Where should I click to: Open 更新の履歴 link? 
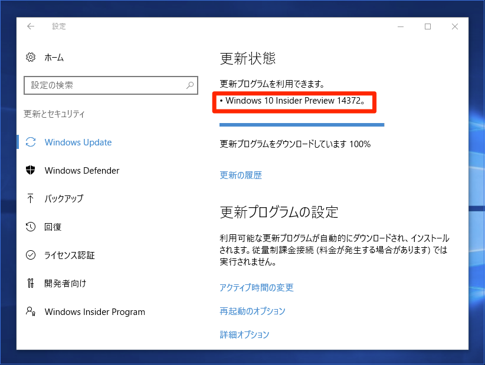[241, 175]
